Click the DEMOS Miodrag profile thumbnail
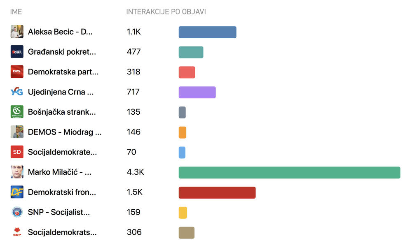The image size is (412, 250). (17, 132)
